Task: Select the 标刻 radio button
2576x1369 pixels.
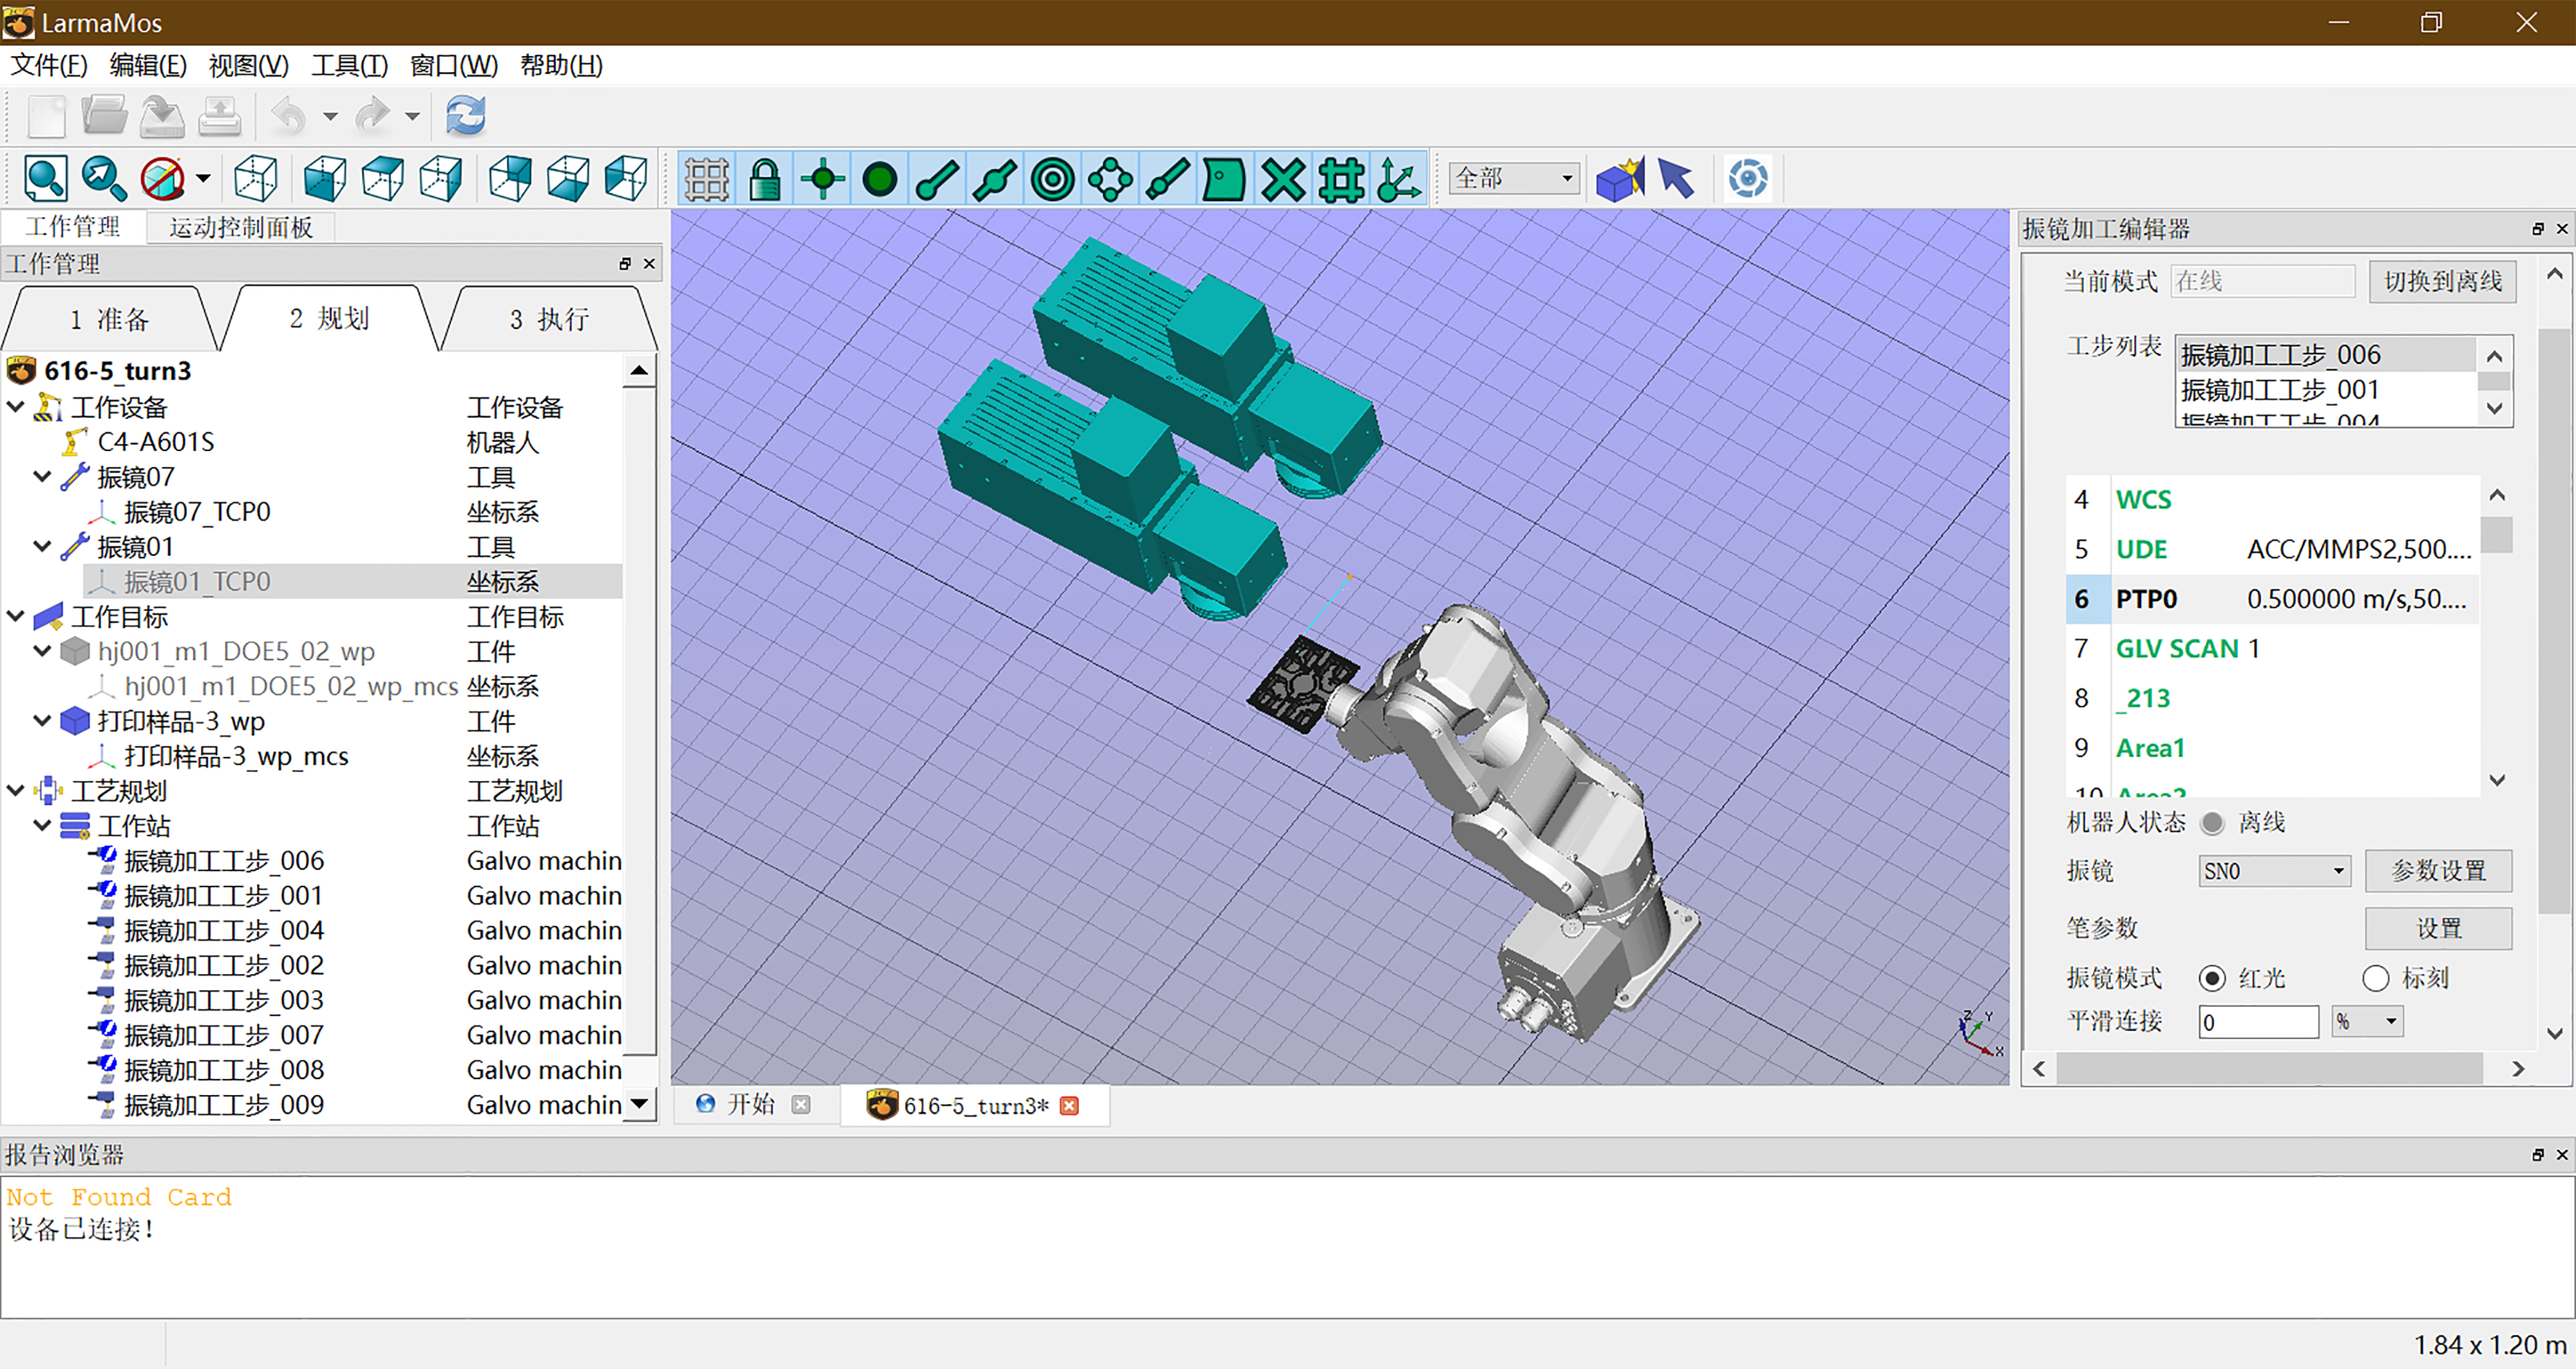Action: click(2376, 978)
